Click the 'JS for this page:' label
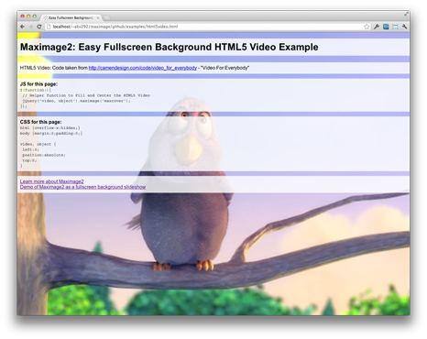This screenshot has width=427, height=339. point(38,84)
